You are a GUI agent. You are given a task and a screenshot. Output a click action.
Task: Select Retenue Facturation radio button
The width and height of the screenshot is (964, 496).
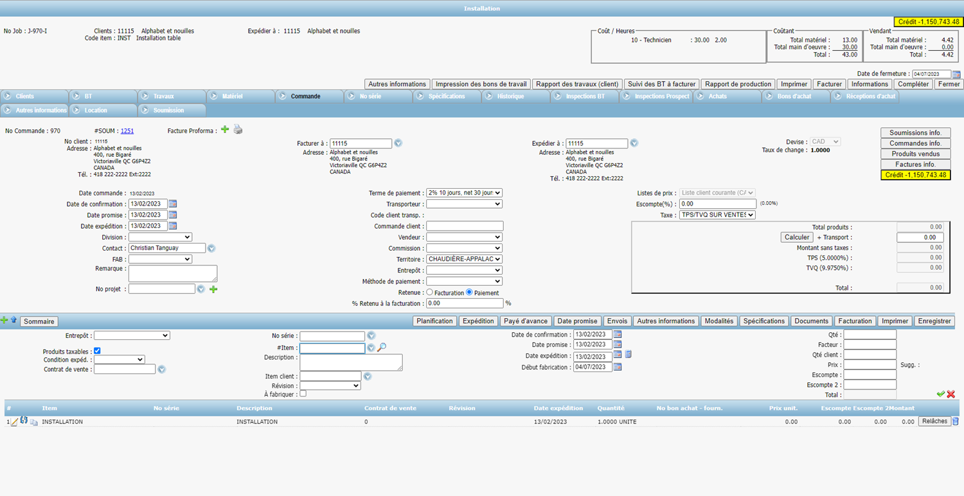pyautogui.click(x=429, y=292)
